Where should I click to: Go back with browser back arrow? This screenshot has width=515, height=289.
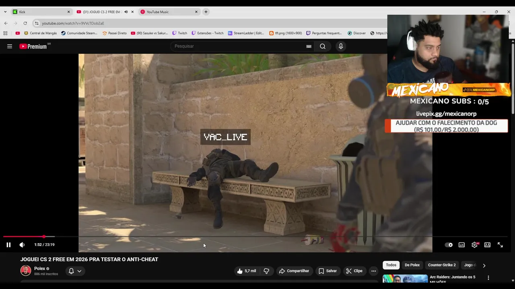(x=6, y=23)
